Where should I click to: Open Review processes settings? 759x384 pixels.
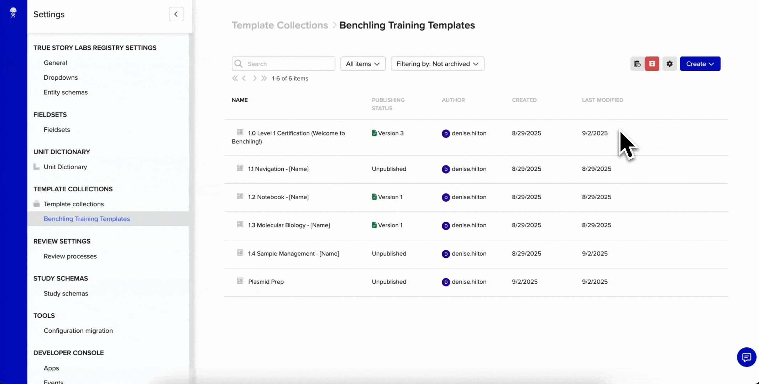pyautogui.click(x=70, y=256)
